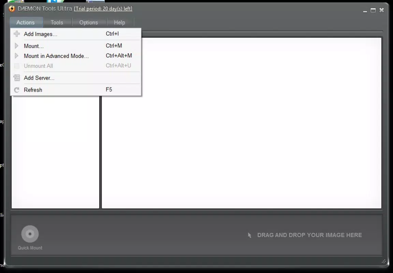Click the Quick Mount disc icon
Screen dimensions: 393x273
point(30,234)
